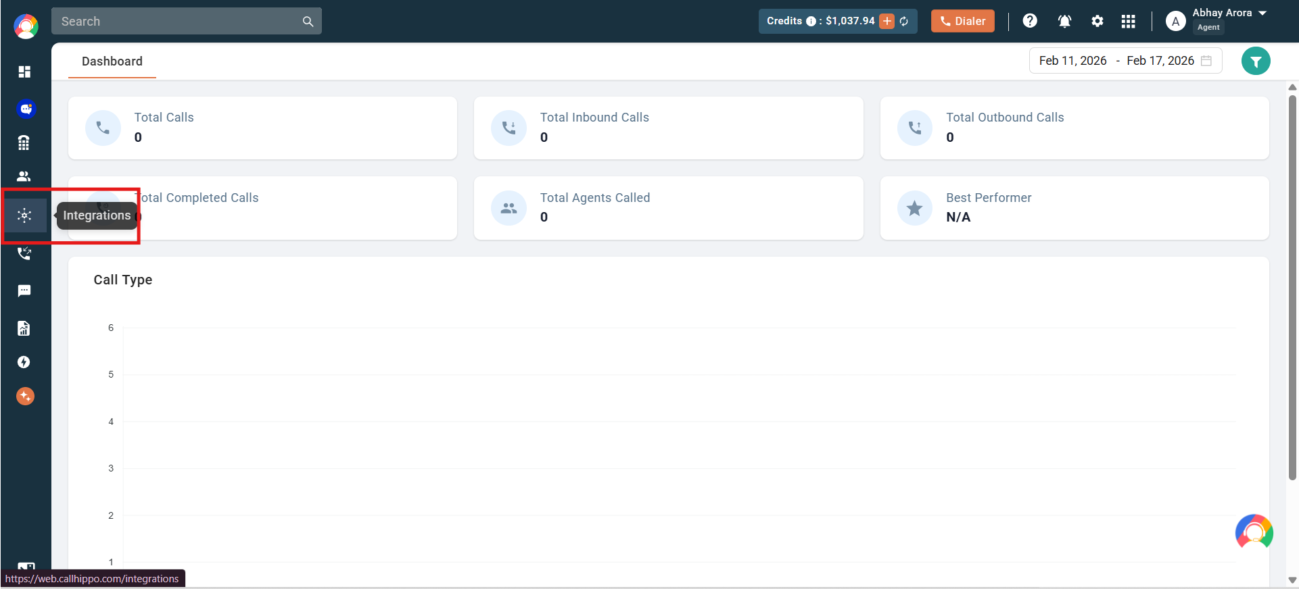1299x589 pixels.
Task: Click the Best Performer star icon
Action: [x=915, y=208]
